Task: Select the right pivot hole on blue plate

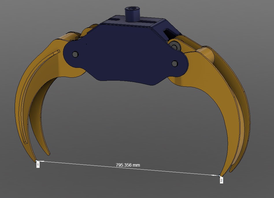Action: tap(175, 63)
